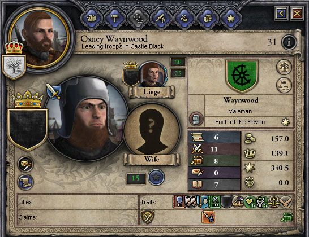Open the crown tab in the top bar
The width and height of the screenshot is (309, 237).
coord(92,19)
